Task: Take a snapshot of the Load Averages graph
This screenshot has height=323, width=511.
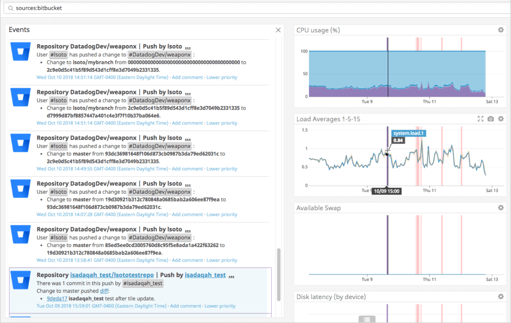Action: pyautogui.click(x=490, y=119)
